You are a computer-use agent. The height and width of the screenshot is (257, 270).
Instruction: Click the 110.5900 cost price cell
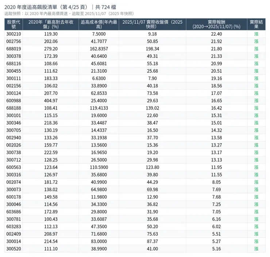pos(99,167)
